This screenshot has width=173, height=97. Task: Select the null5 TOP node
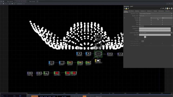(x=39, y=74)
